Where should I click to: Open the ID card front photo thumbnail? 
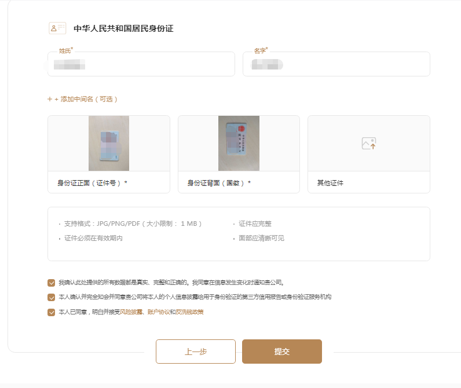pyautogui.click(x=109, y=144)
